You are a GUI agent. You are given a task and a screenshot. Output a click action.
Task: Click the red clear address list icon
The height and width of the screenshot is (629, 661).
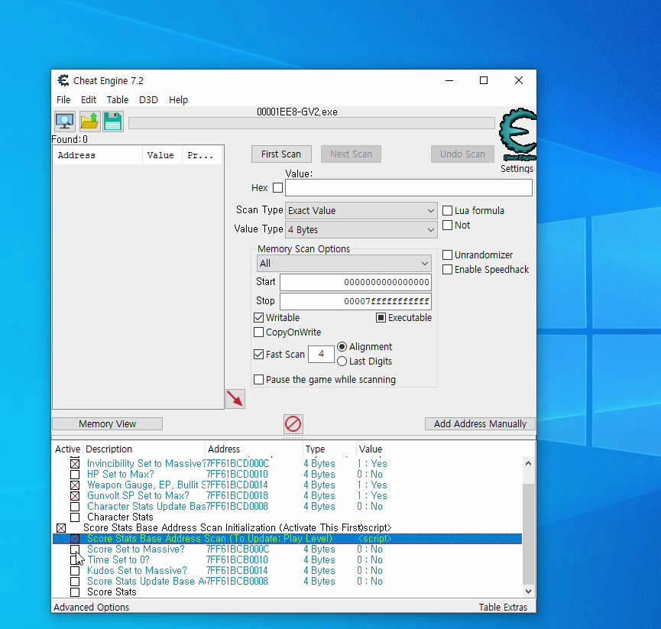tap(293, 423)
